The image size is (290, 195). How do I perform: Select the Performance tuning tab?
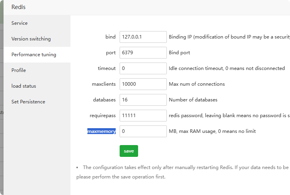click(x=34, y=55)
